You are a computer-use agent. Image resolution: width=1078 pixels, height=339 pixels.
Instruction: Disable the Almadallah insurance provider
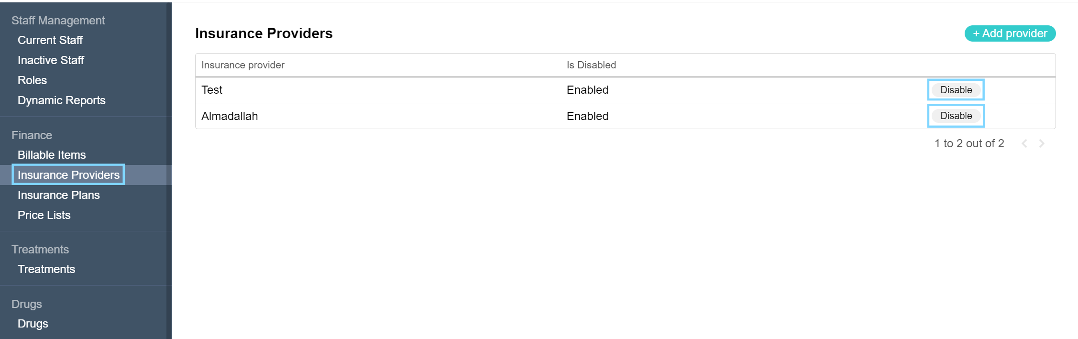tap(956, 116)
